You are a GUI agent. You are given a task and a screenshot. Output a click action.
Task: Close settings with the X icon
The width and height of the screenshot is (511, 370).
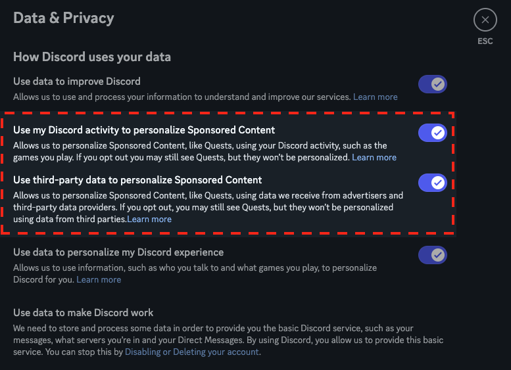tap(485, 20)
